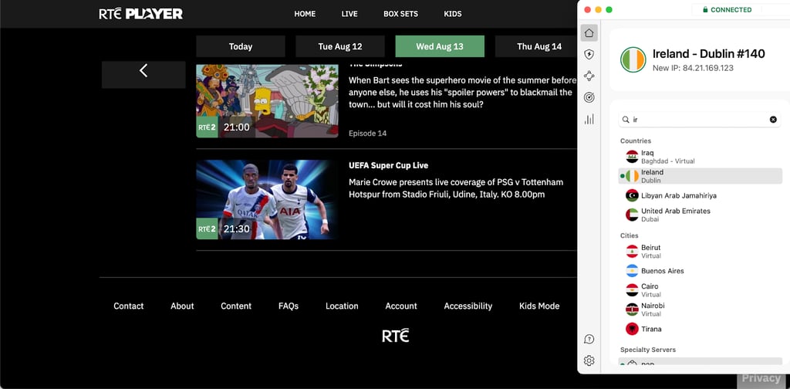Open the VPN settings gear icon

click(x=589, y=360)
